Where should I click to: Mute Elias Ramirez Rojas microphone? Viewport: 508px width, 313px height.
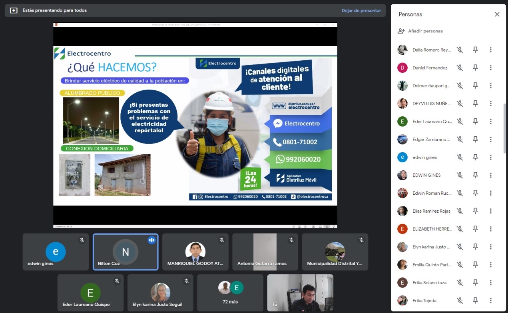(460, 211)
